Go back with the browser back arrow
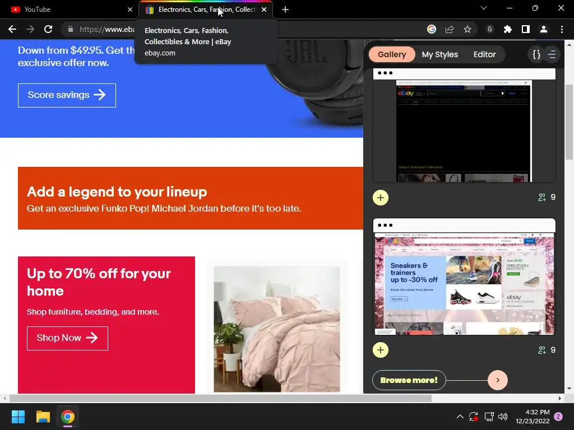This screenshot has width=574, height=430. [x=12, y=29]
